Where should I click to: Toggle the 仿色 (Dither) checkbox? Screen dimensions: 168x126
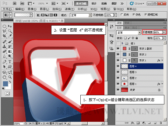134,15
